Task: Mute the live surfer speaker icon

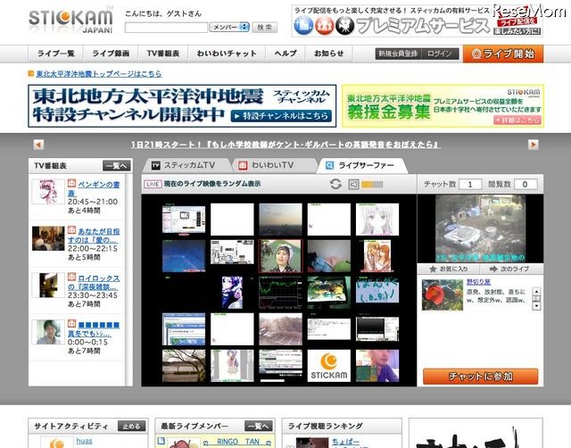Action: coord(353,185)
